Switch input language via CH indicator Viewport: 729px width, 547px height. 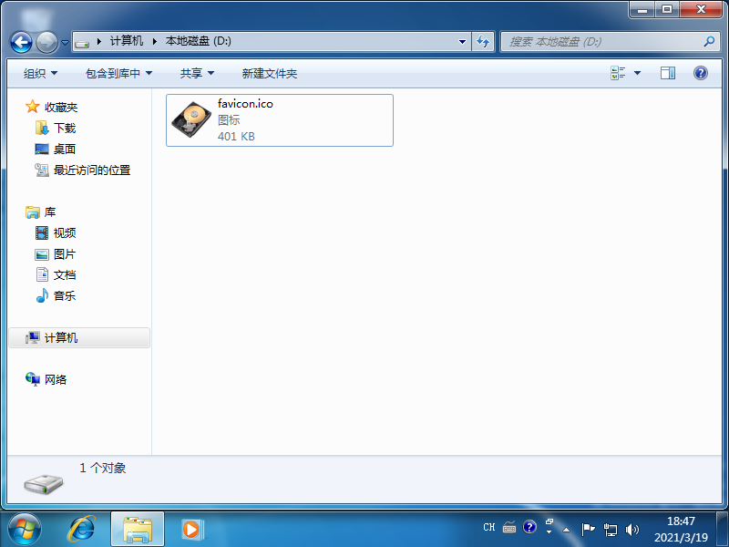click(488, 527)
